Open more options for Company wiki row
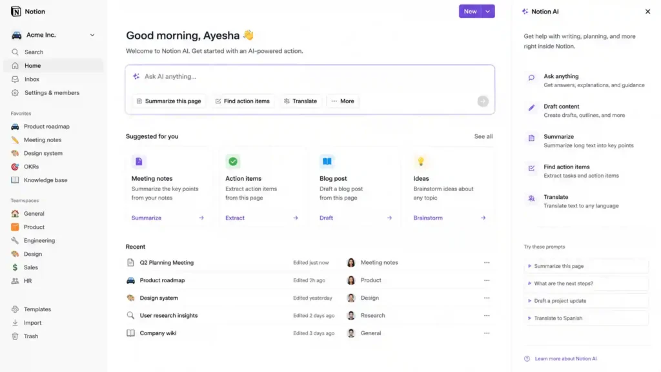The width and height of the screenshot is (661, 372). click(x=487, y=333)
